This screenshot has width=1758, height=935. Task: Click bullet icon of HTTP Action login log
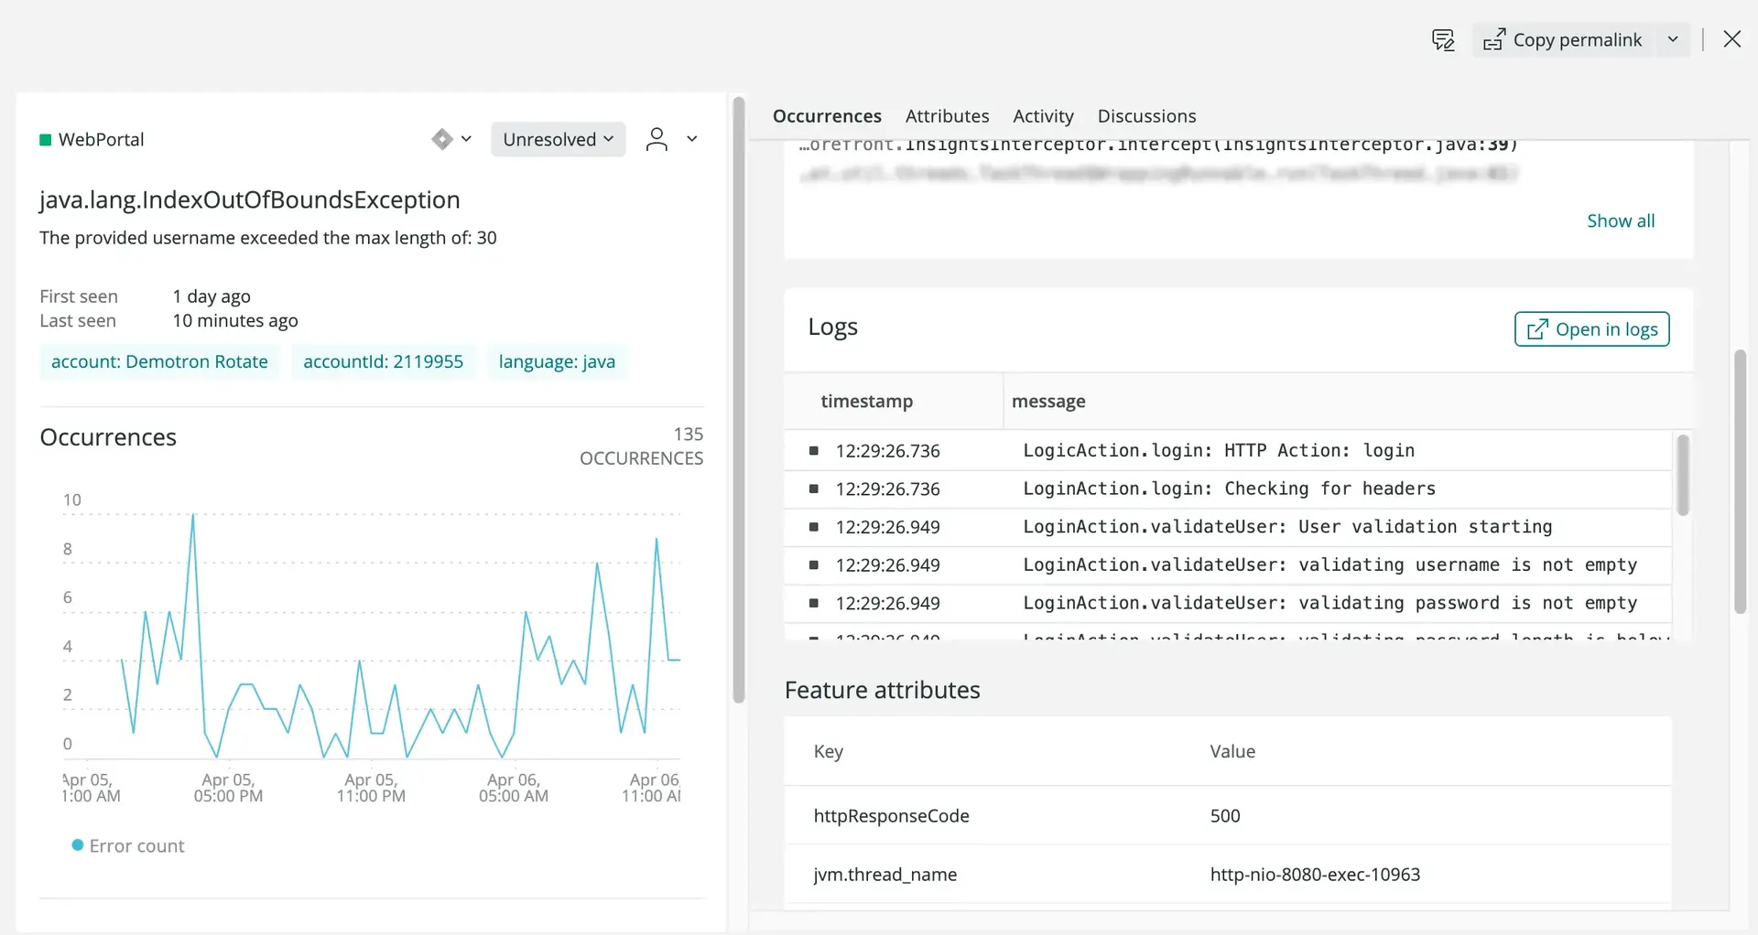click(x=813, y=450)
